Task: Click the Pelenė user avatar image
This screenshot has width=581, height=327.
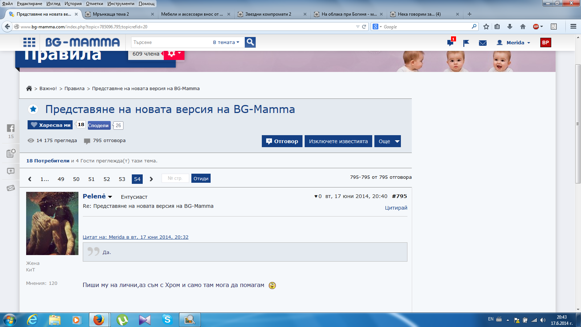Action: click(52, 223)
